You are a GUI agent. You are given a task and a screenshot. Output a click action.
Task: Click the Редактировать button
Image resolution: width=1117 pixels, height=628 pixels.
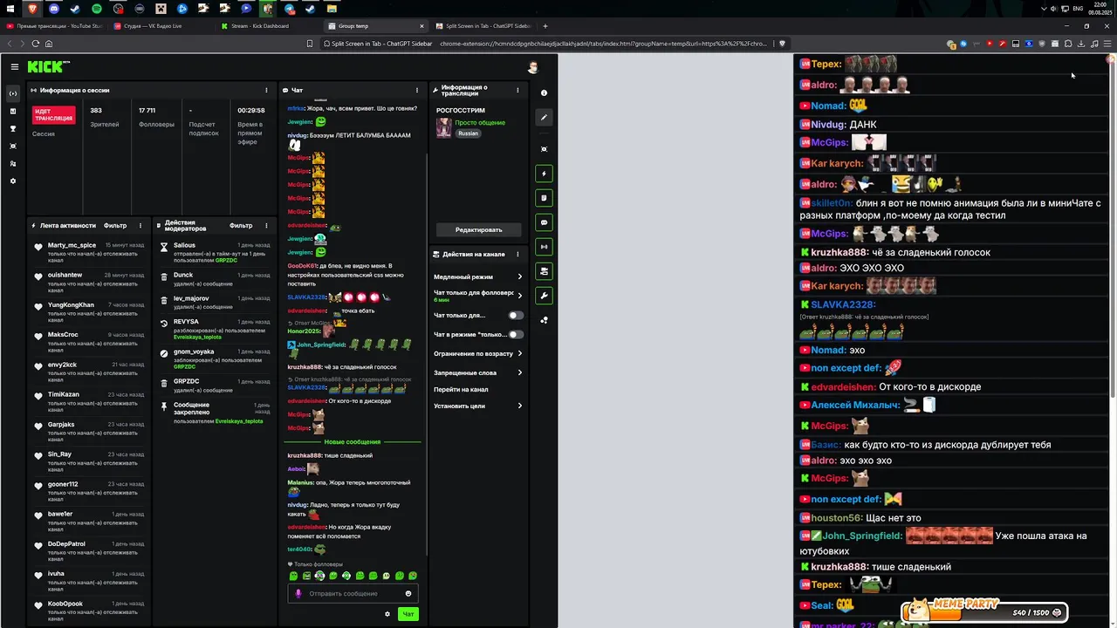tap(478, 229)
